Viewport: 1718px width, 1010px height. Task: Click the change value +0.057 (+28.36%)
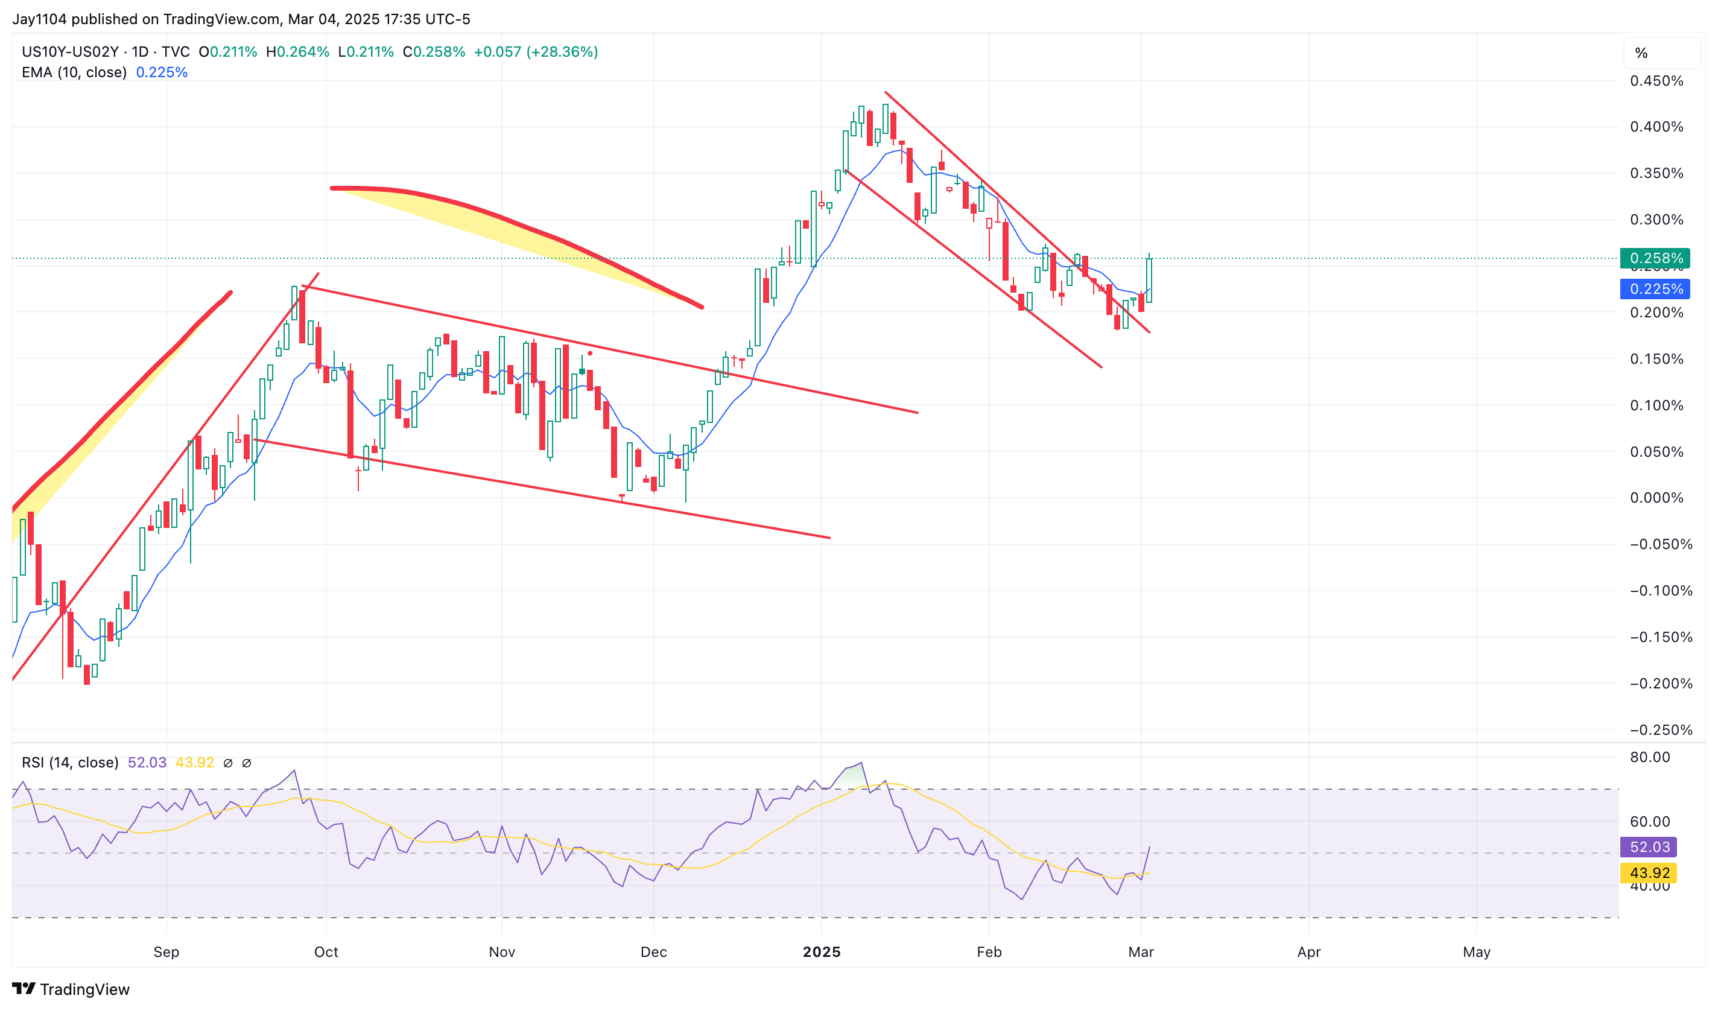click(536, 52)
